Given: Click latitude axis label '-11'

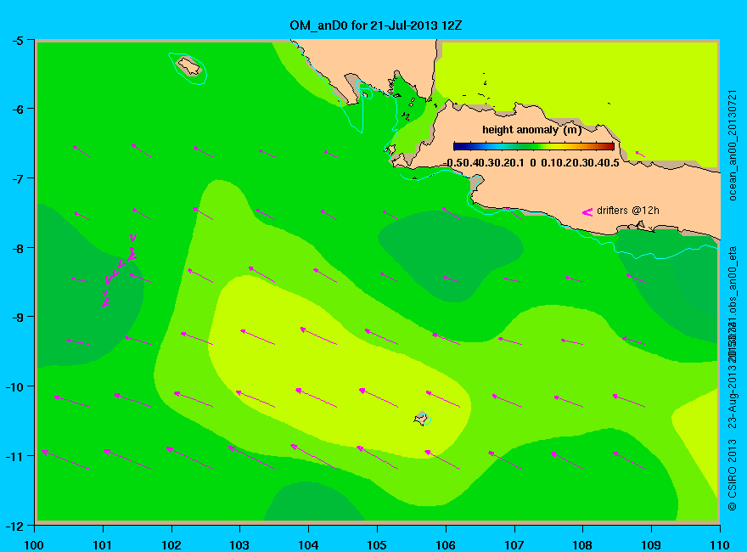Looking at the screenshot, I should 14,456.
